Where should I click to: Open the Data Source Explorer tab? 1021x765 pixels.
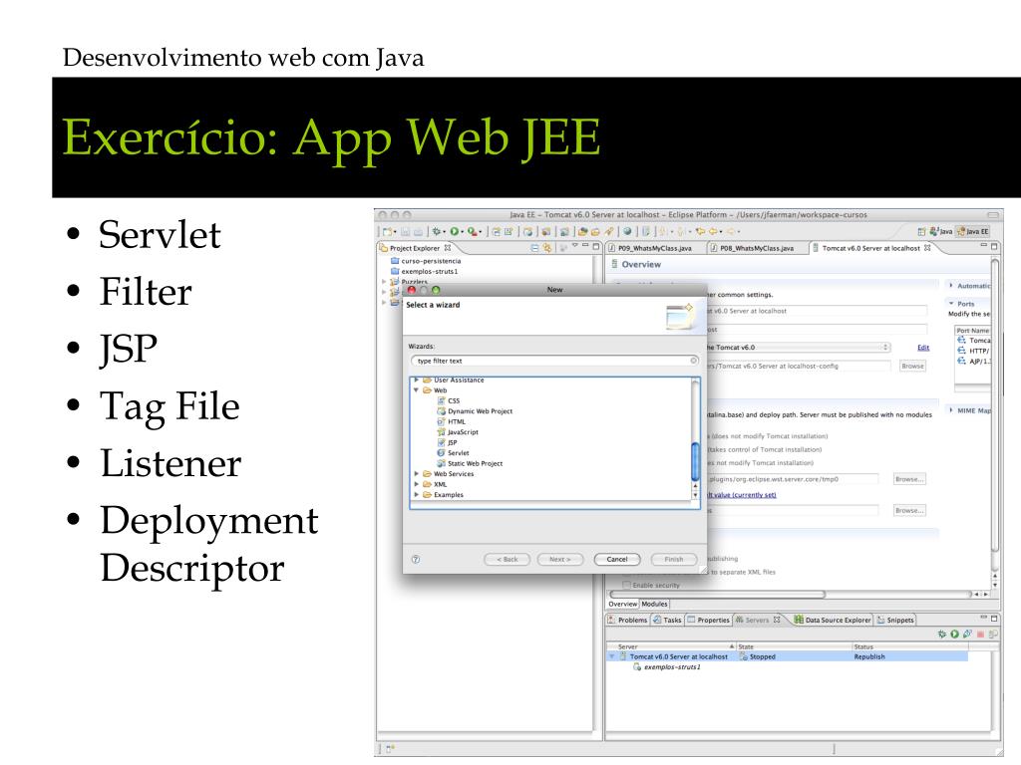tap(833, 620)
